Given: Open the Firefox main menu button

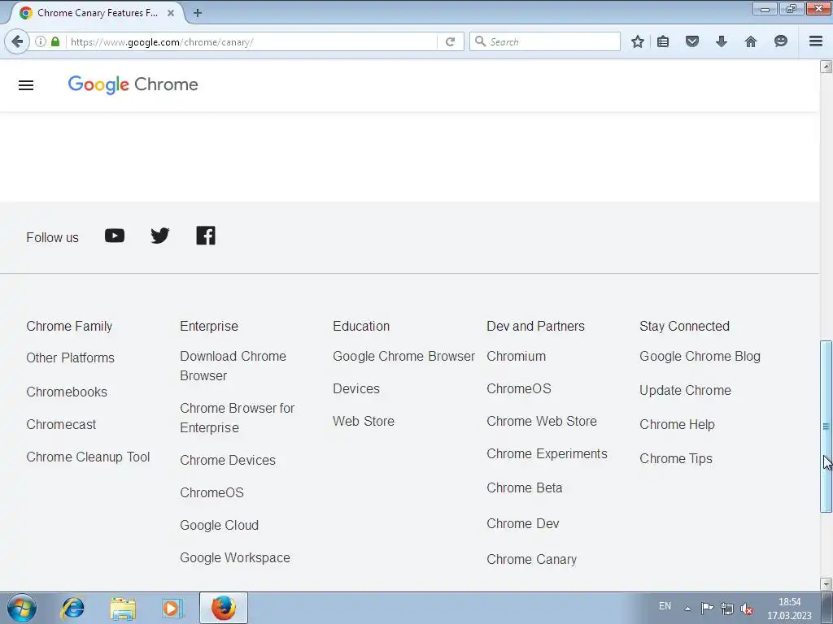Looking at the screenshot, I should (x=816, y=41).
